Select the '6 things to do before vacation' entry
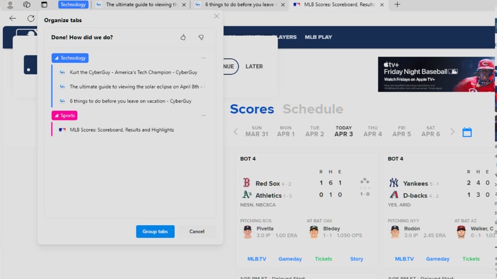The width and height of the screenshot is (497, 279). (x=125, y=101)
